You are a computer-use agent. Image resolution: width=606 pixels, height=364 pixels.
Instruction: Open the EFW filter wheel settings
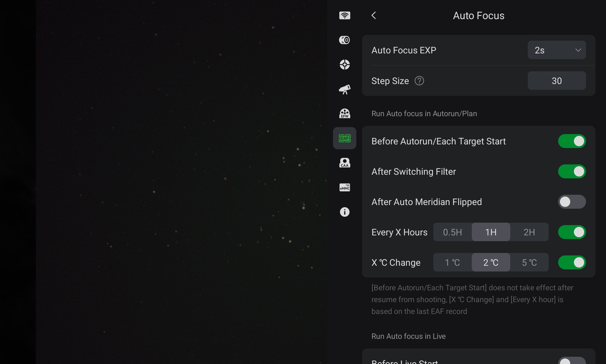coord(345,113)
